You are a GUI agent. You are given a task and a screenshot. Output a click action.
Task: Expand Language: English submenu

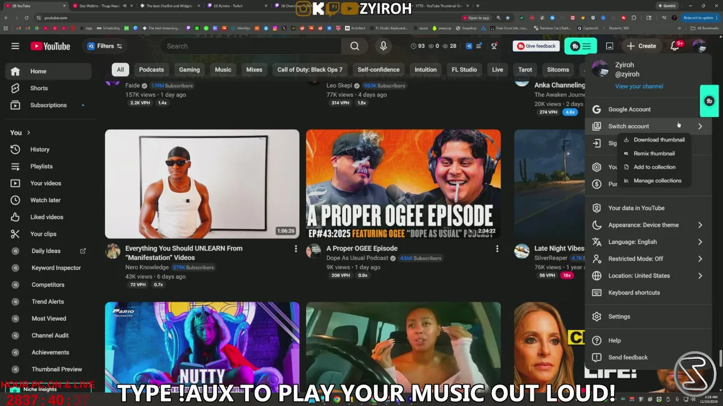(700, 242)
